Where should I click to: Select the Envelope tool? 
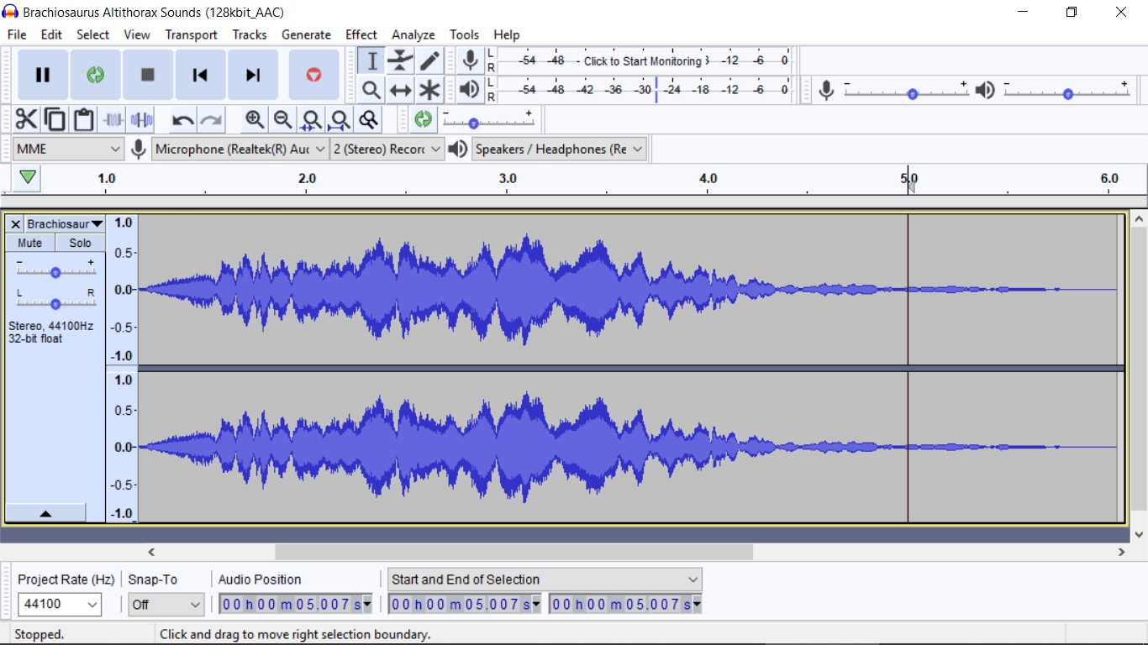click(x=400, y=60)
